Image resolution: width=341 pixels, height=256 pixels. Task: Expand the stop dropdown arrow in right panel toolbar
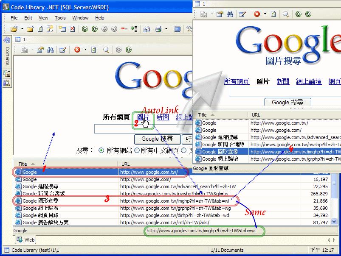point(265,14)
